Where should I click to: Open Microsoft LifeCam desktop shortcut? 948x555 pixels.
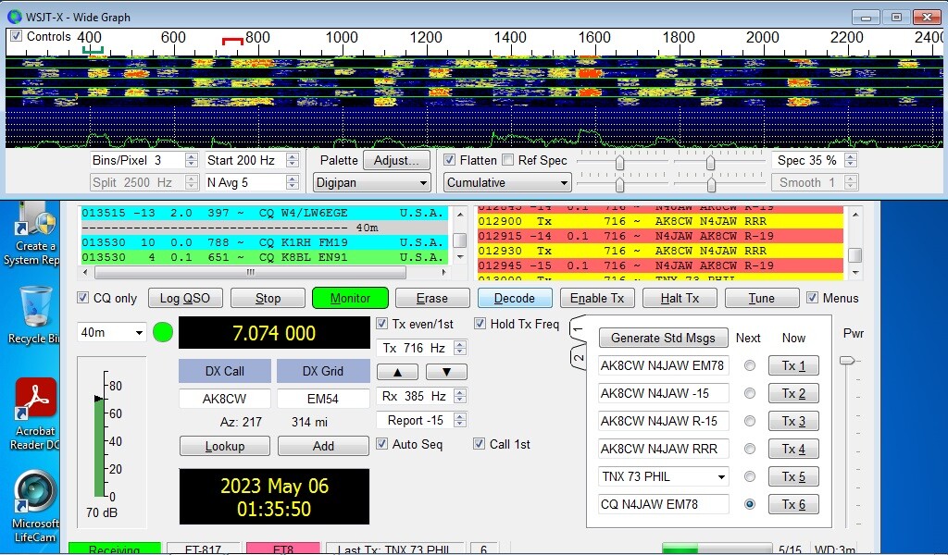coord(36,494)
